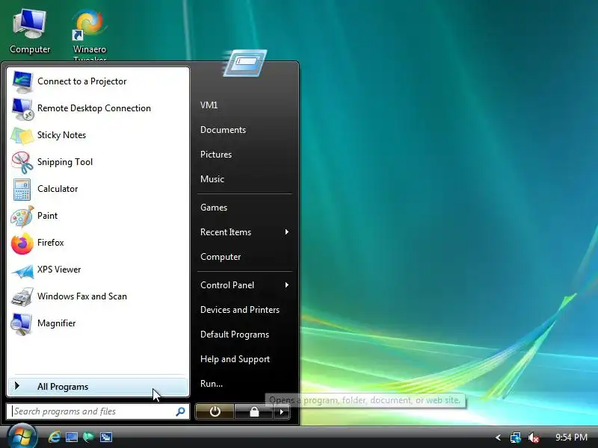Open Music folder
598x448 pixels.
pyautogui.click(x=212, y=179)
